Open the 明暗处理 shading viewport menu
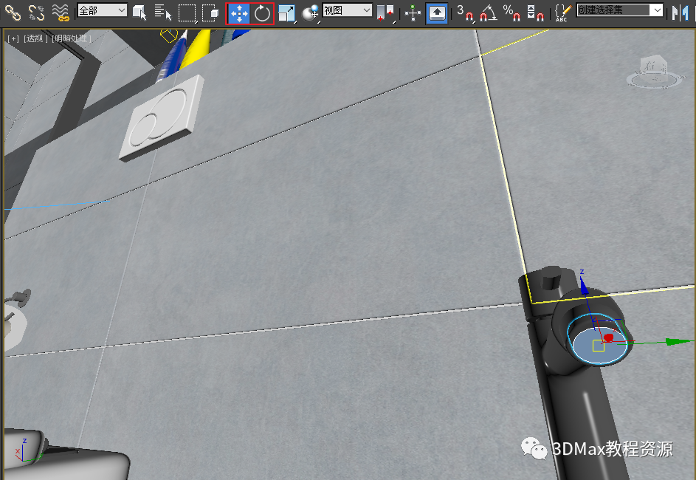The image size is (696, 480). [71, 38]
